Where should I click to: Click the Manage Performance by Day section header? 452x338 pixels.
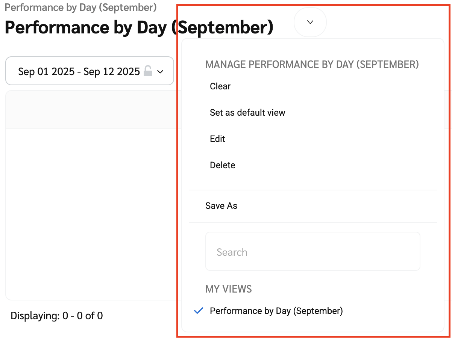pyautogui.click(x=312, y=65)
